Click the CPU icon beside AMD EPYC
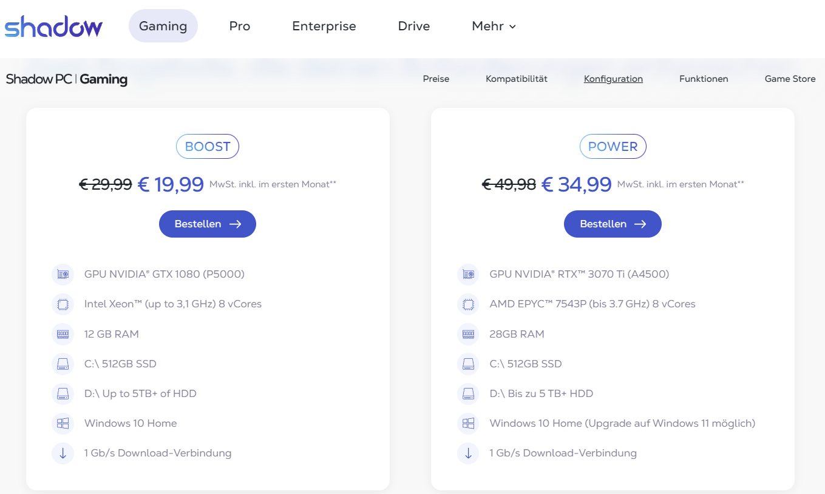Viewport: 825px width, 494px height. (468, 304)
